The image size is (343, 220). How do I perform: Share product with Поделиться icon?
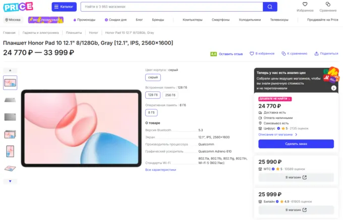pos(316,53)
